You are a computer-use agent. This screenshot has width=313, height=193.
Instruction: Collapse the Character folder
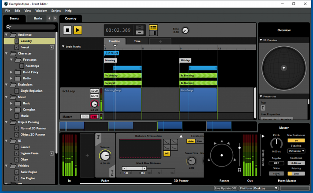click(x=6, y=53)
